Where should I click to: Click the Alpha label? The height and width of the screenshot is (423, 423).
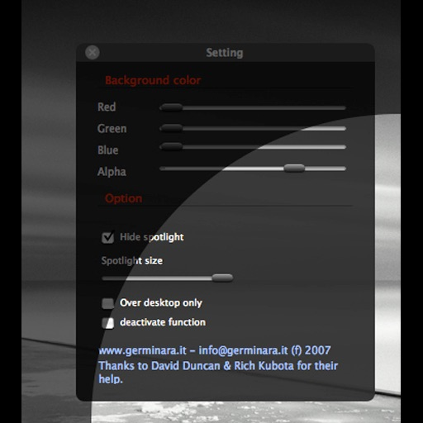pos(112,172)
